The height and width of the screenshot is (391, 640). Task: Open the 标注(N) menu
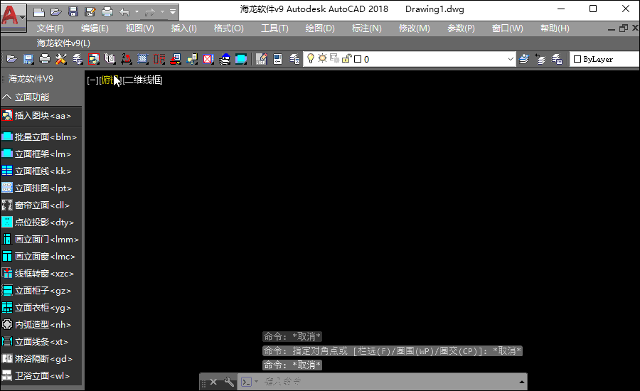tap(366, 28)
